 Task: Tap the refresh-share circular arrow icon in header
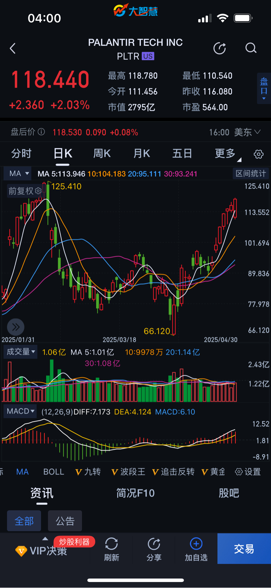click(219, 48)
